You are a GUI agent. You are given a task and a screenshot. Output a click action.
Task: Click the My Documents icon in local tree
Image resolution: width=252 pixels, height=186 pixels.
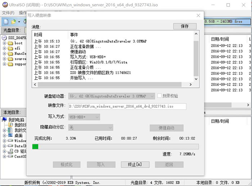10,130
